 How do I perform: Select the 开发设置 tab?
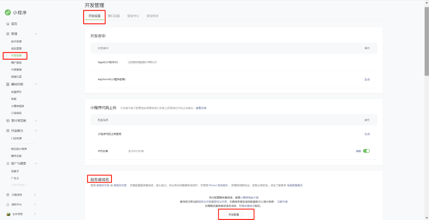click(95, 16)
